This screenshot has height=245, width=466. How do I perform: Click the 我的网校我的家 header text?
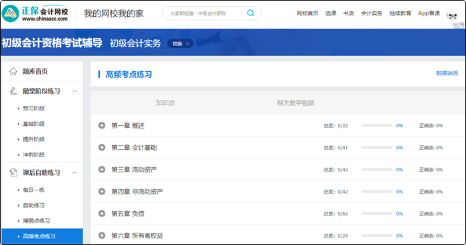(114, 13)
